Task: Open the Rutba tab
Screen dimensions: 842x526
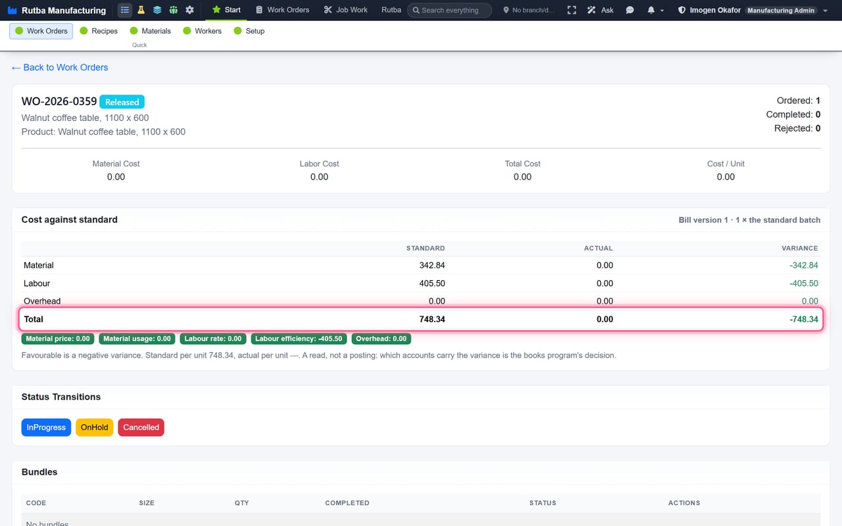Action: coord(391,10)
